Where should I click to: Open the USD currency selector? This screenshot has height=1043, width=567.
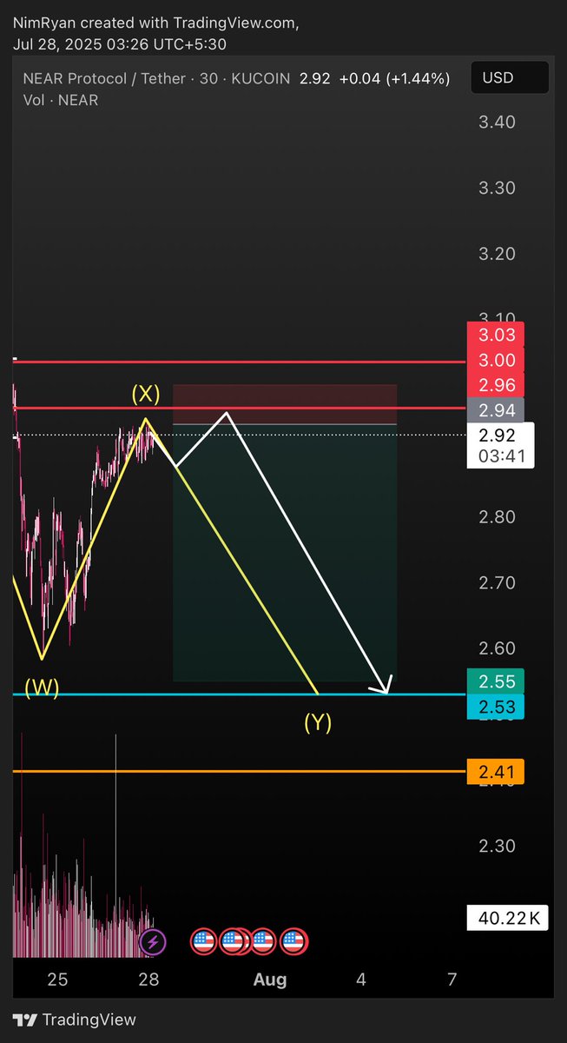[510, 78]
